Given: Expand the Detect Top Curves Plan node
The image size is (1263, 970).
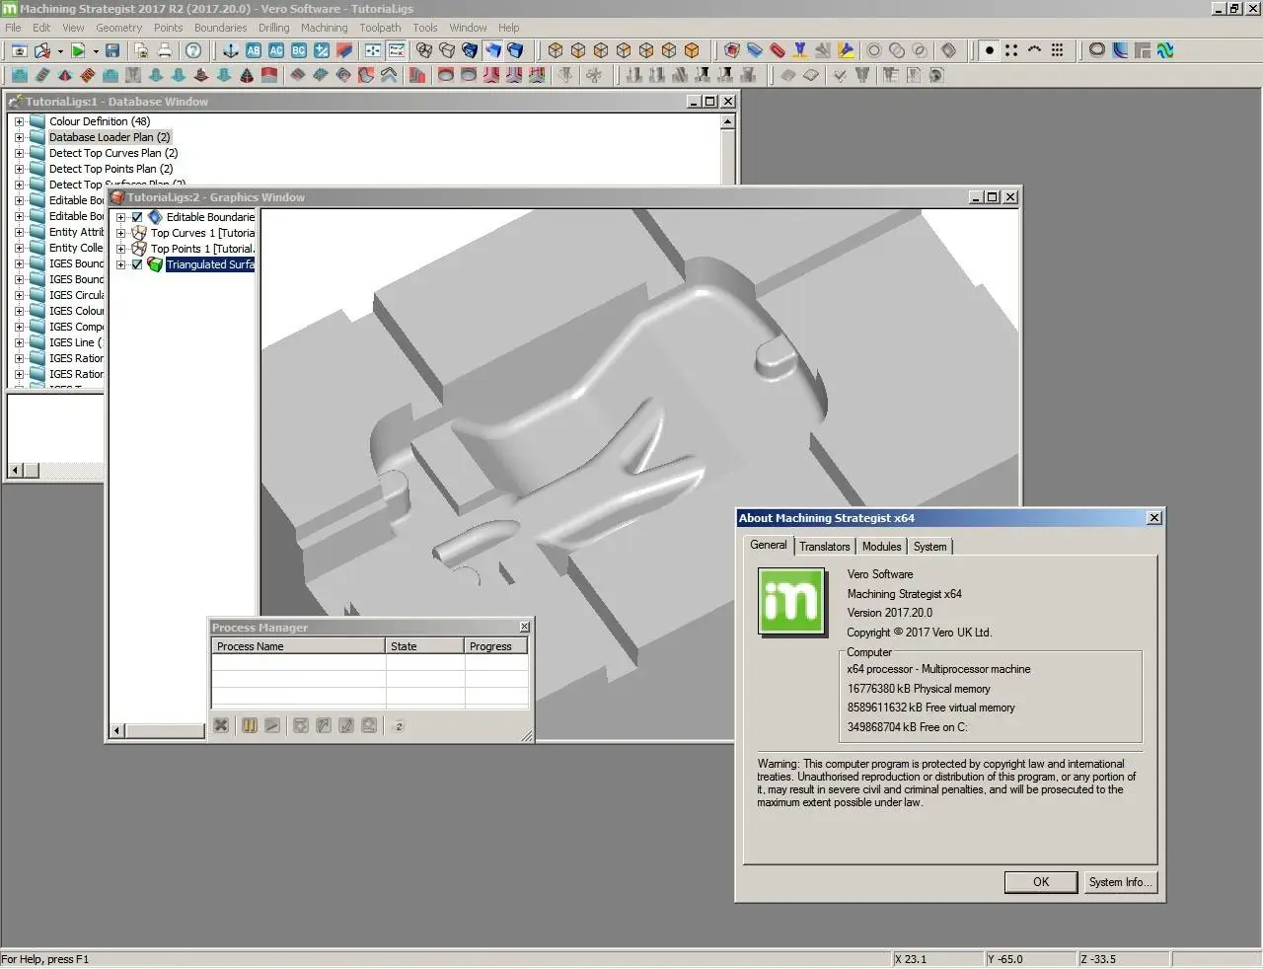Looking at the screenshot, I should (x=19, y=153).
